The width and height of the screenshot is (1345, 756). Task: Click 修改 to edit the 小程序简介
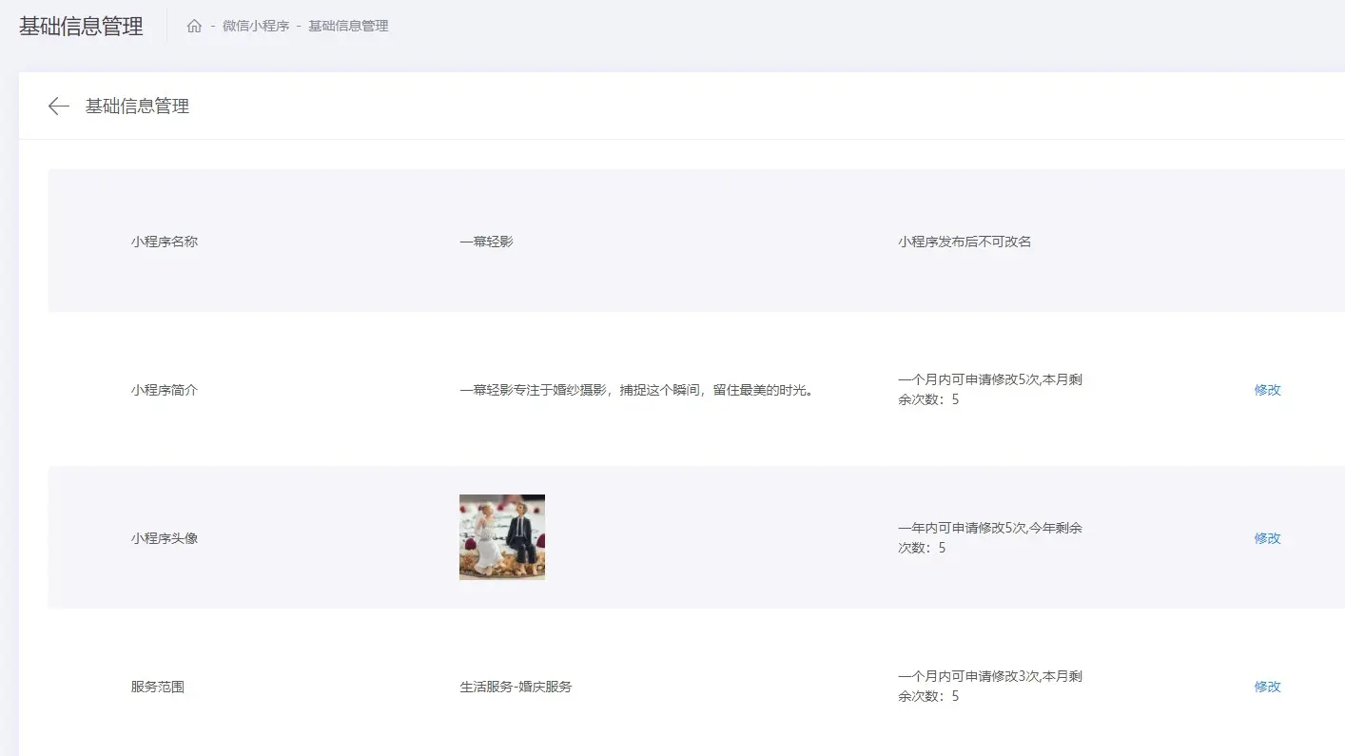1266,390
